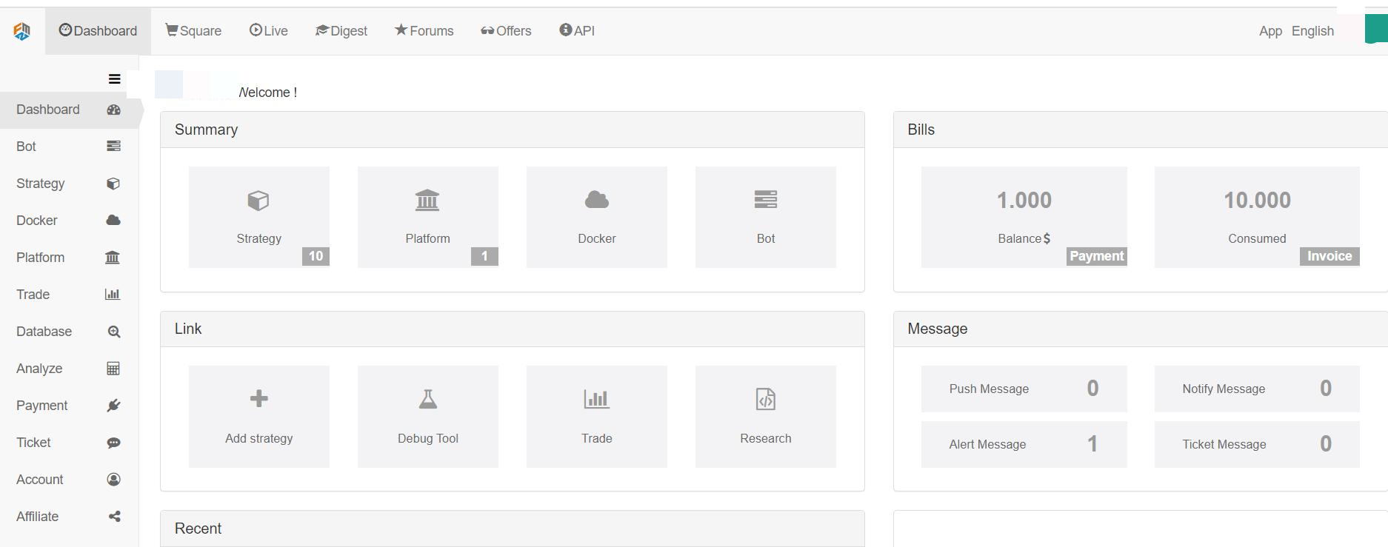1388x547 pixels.
Task: Open the Bot summary card server icon
Action: pyautogui.click(x=766, y=200)
